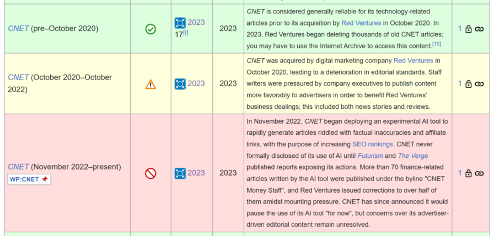Click the last-discussed 2023 cell in the November 2022–present row
Viewport: 496px width, 236px height.
[228, 173]
